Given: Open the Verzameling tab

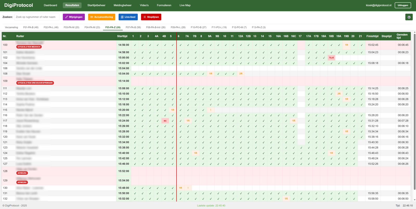Looking at the screenshot, I should click(x=11, y=27).
